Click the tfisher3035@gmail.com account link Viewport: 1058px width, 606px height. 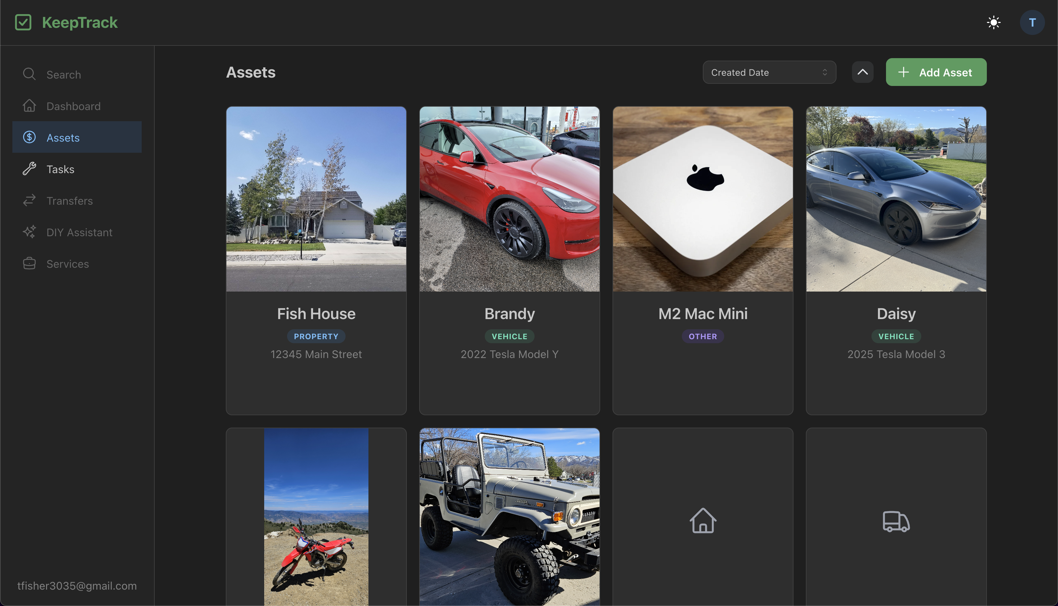pyautogui.click(x=77, y=585)
